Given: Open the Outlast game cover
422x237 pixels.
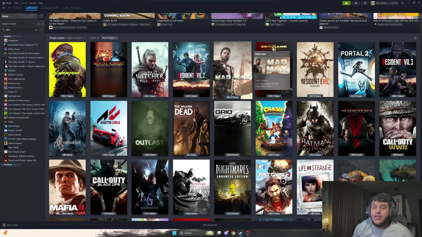Looking at the screenshot, I should click(x=150, y=128).
